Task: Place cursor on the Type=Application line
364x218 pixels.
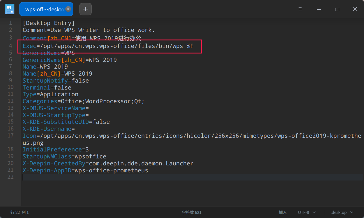Action: tap(50, 94)
